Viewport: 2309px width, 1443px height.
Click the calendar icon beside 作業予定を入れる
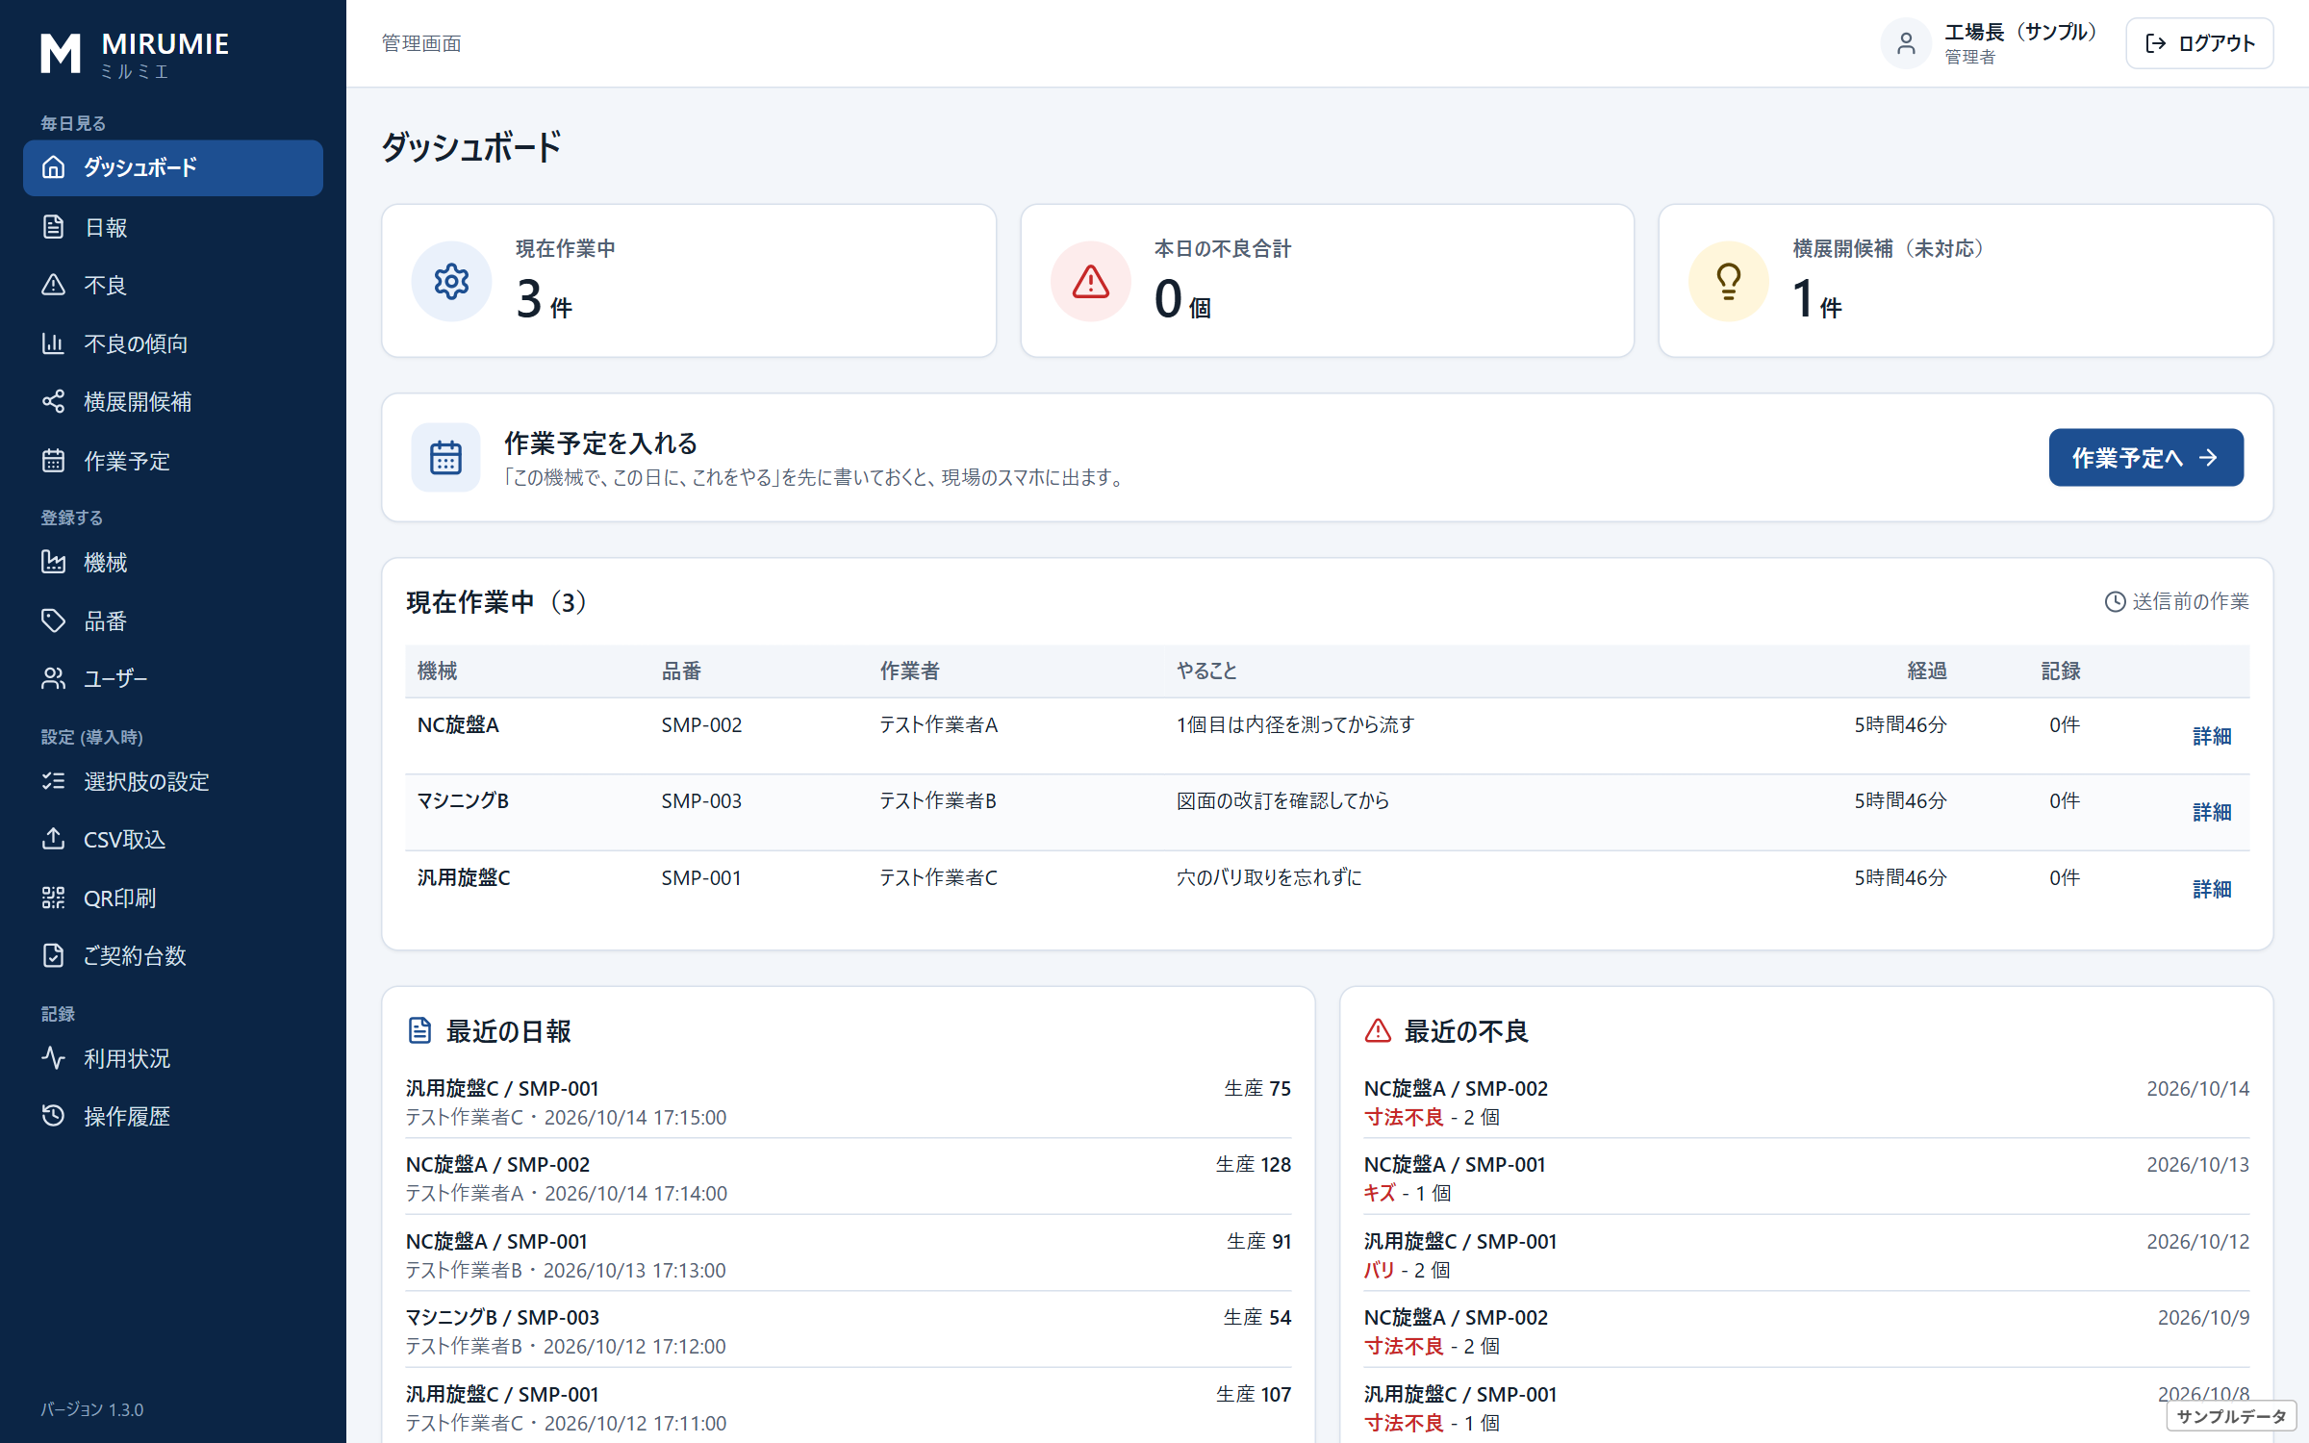[x=445, y=457]
